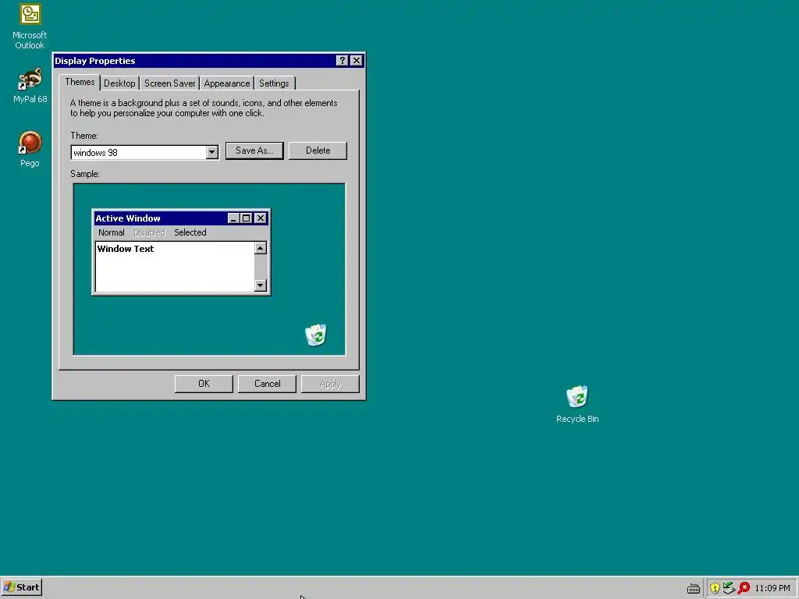The width and height of the screenshot is (799, 599).
Task: Click Disabled in the sample window menu
Action: pos(149,232)
